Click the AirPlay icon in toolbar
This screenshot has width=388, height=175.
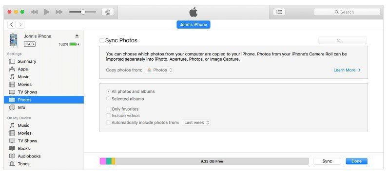[108, 12]
